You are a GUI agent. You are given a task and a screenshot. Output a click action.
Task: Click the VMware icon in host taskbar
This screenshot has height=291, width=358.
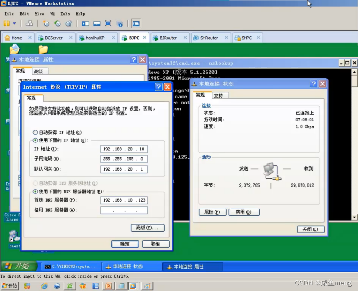(133, 286)
